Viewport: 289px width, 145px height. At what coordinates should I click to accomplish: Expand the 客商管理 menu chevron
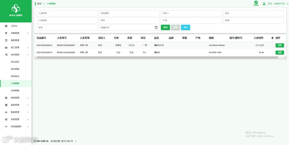pyautogui.click(x=28, y=112)
